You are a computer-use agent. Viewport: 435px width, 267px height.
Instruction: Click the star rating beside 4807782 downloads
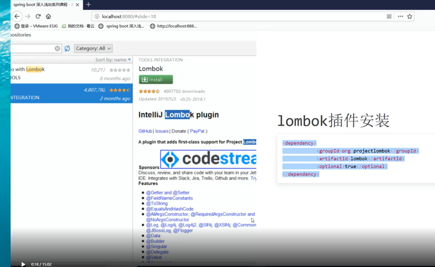pyautogui.click(x=149, y=91)
